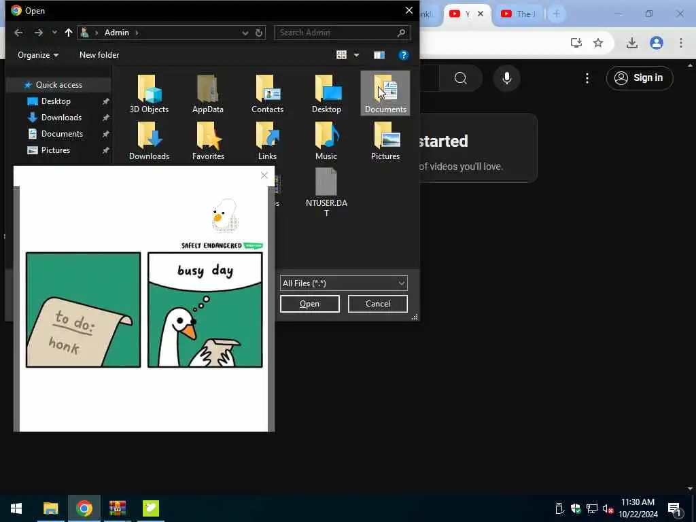Close the goose comic popup

pos(264,175)
